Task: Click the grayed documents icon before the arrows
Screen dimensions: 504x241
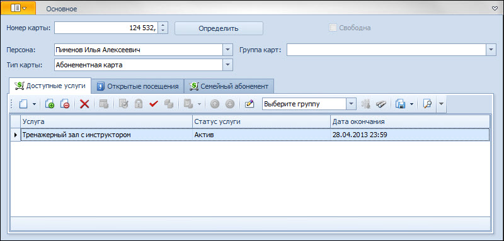Action: pos(188,104)
